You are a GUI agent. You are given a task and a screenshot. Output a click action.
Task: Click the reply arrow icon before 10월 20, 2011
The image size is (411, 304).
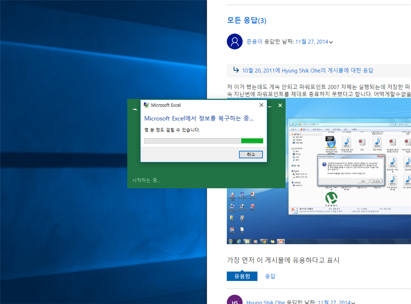pyautogui.click(x=236, y=70)
